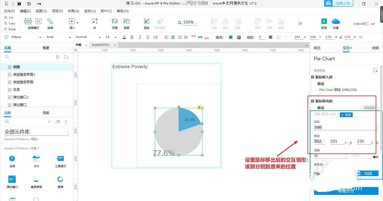The height and width of the screenshot is (201, 383).
Task: Click the Paste command
Action: click(10, 29)
